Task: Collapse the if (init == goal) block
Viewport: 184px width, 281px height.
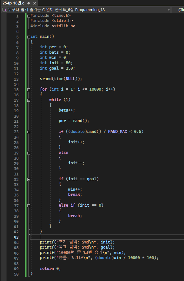Action: pos(29,179)
